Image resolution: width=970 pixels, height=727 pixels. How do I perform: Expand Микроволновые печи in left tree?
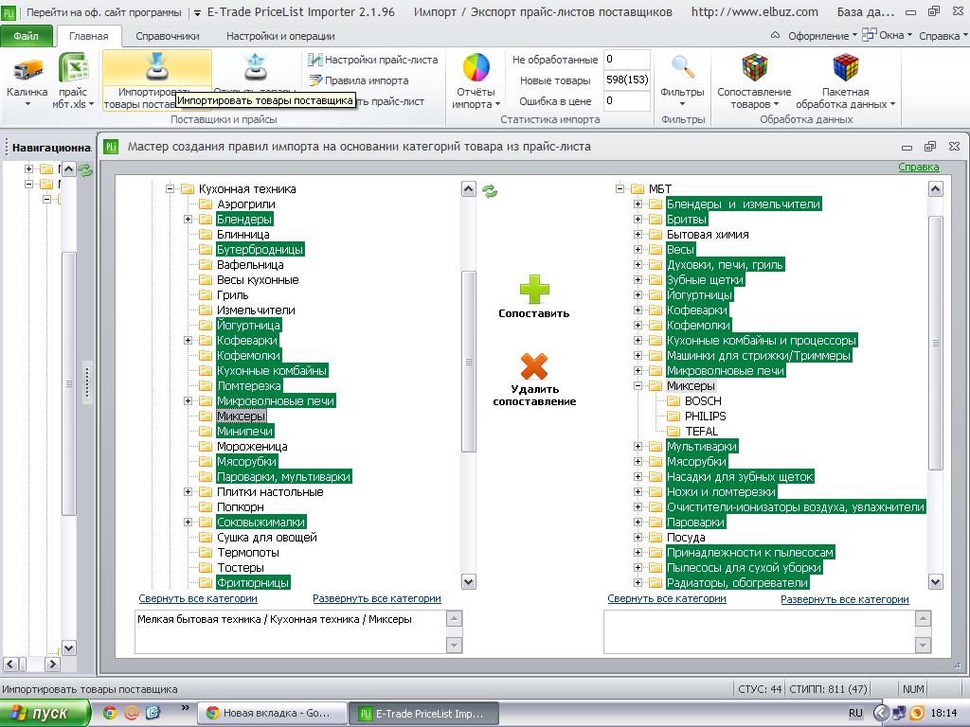[189, 401]
